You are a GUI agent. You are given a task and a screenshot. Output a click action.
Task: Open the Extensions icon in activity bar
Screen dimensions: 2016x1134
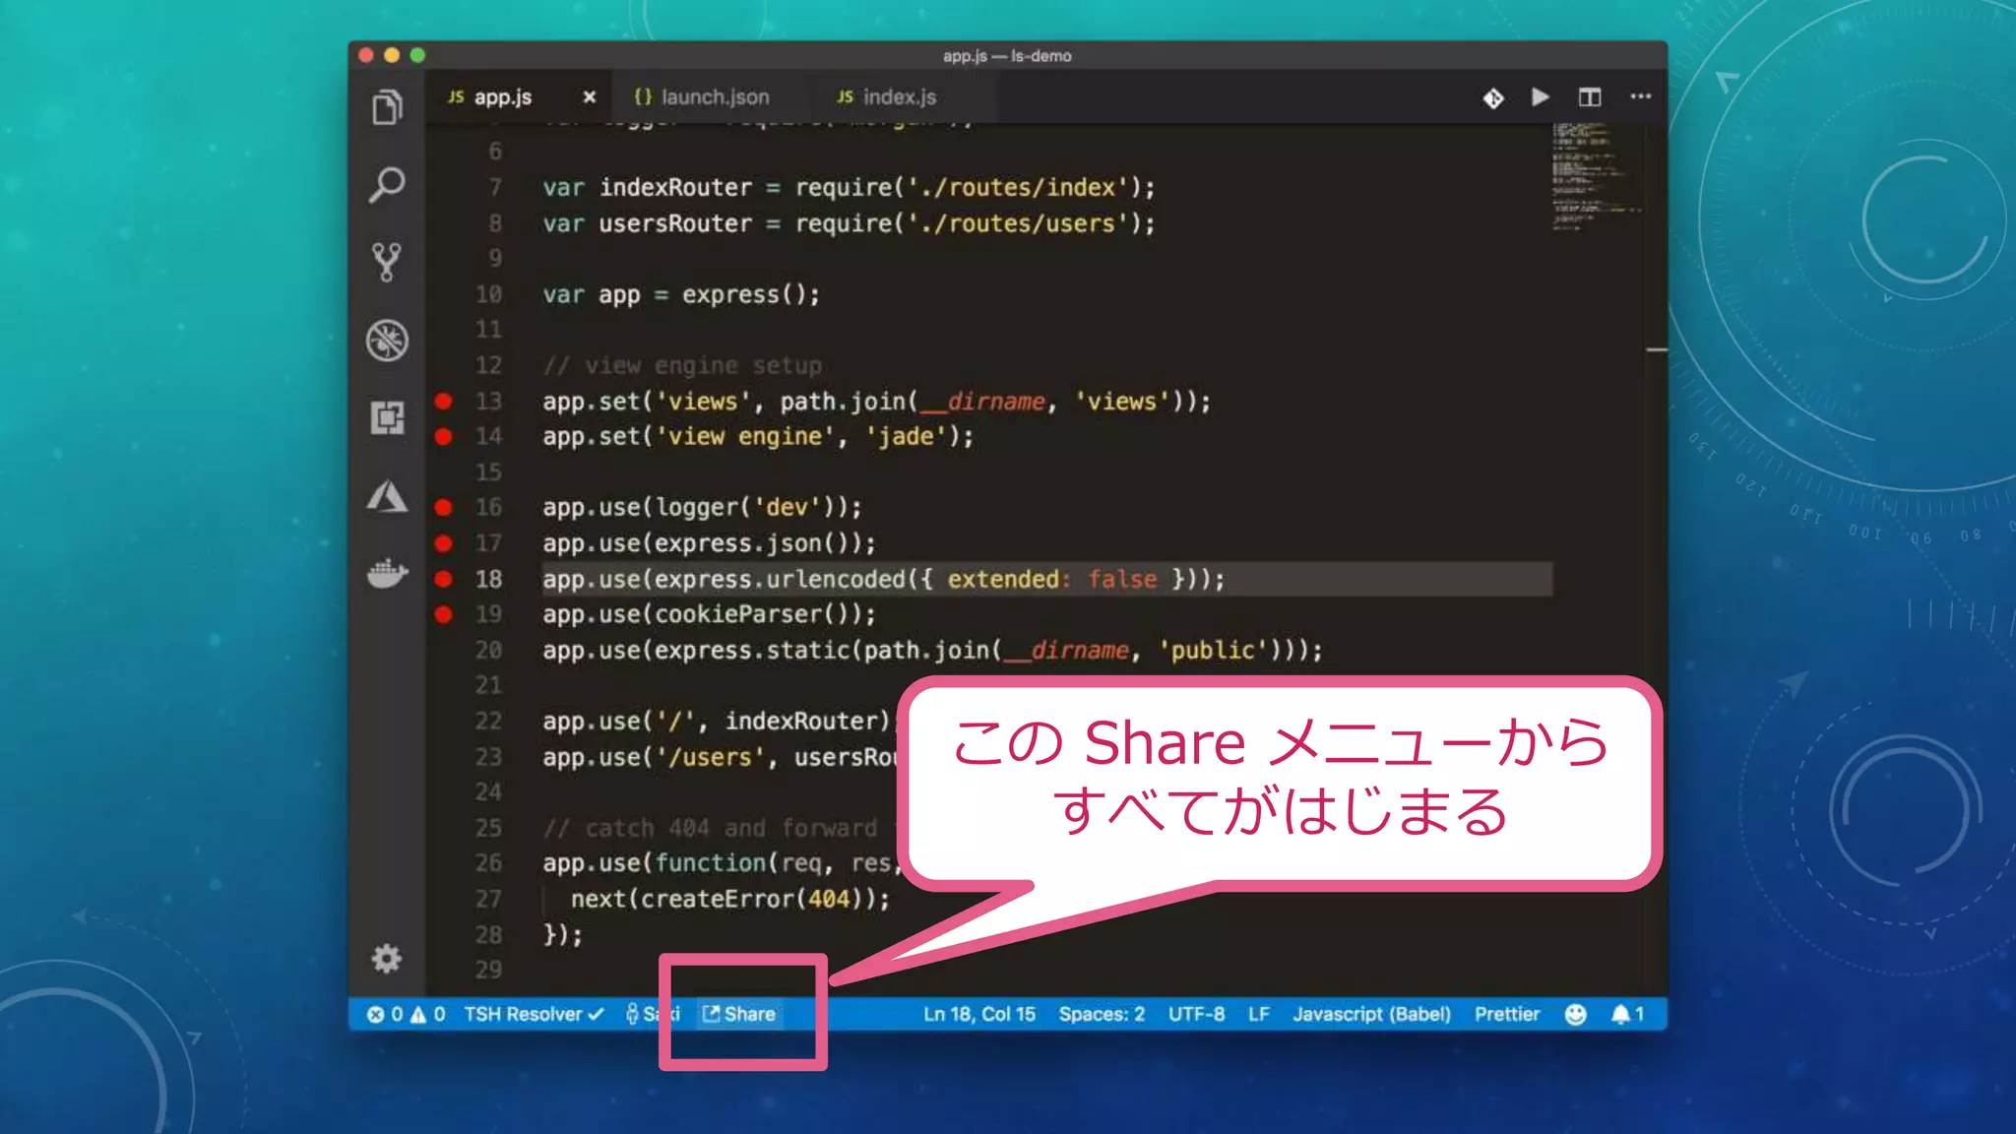387,417
